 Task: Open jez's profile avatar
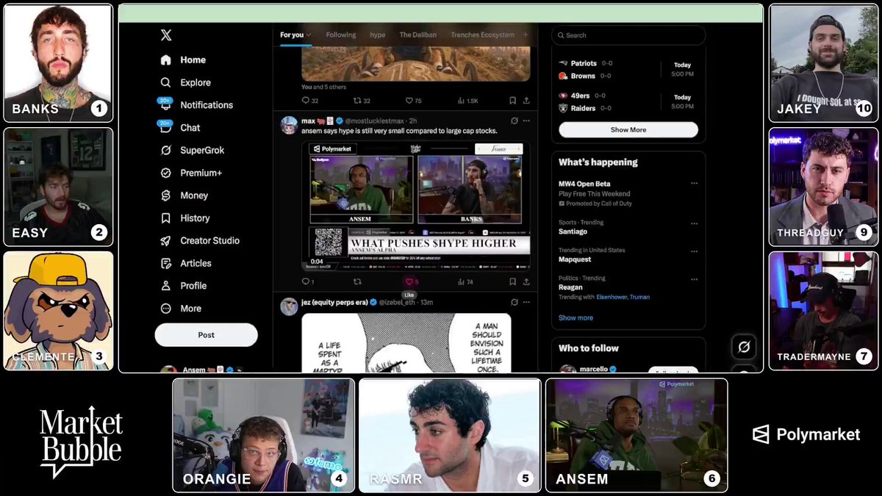(x=289, y=306)
